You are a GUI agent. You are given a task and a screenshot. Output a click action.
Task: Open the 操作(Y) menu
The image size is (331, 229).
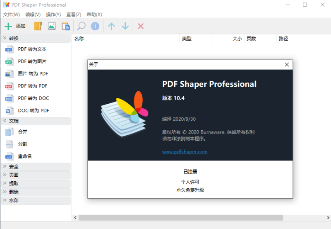[53, 15]
